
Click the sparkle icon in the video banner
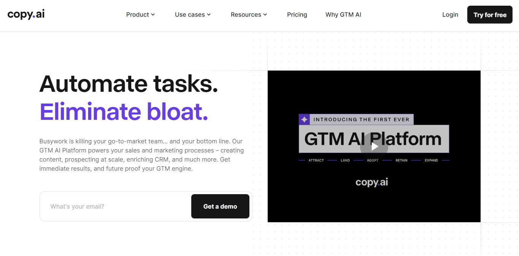click(304, 119)
